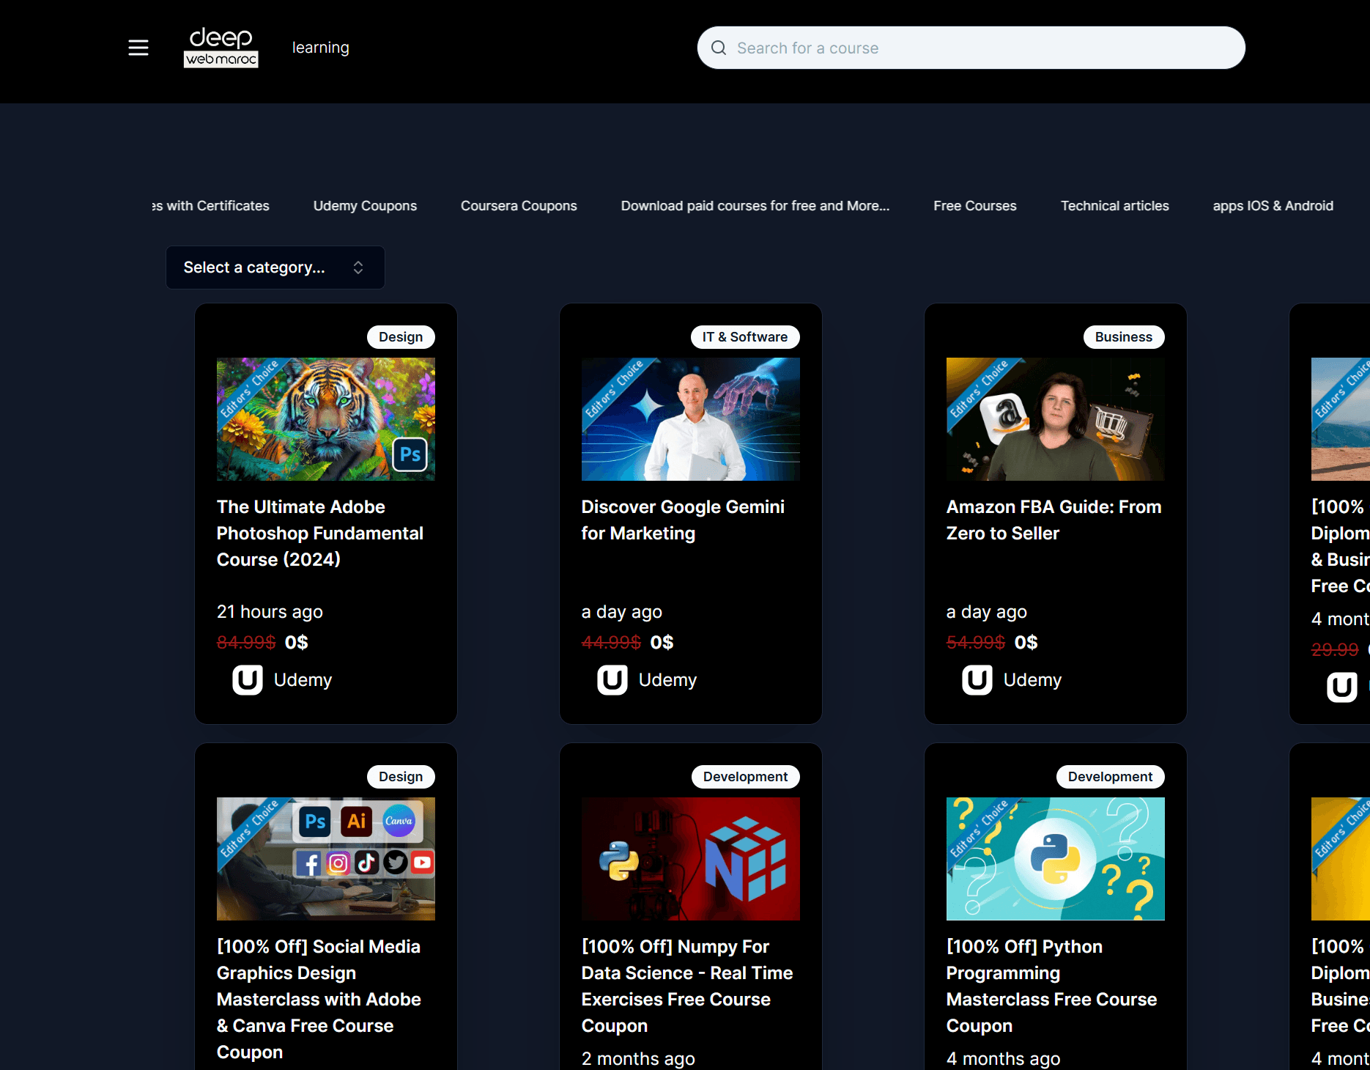Open the Numpy course thumbnail

pos(691,859)
